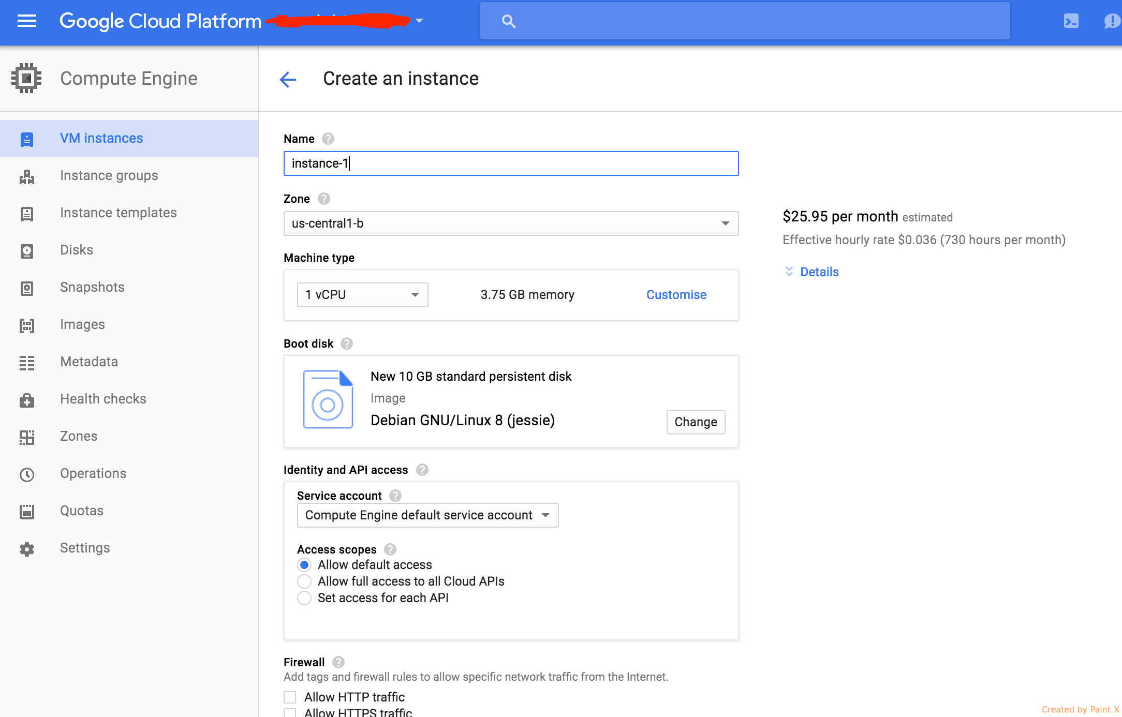This screenshot has width=1122, height=717.
Task: Show help for the Name field
Action: pyautogui.click(x=328, y=139)
